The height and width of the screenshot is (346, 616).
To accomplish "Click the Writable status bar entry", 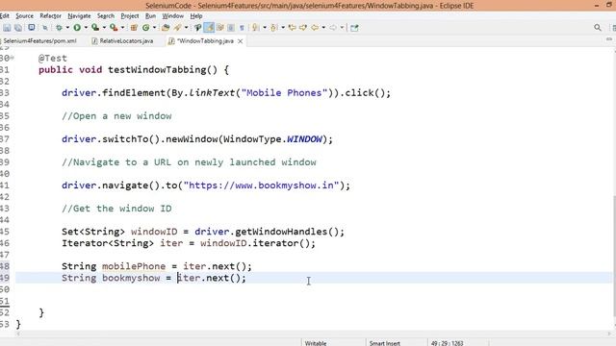I will [316, 343].
